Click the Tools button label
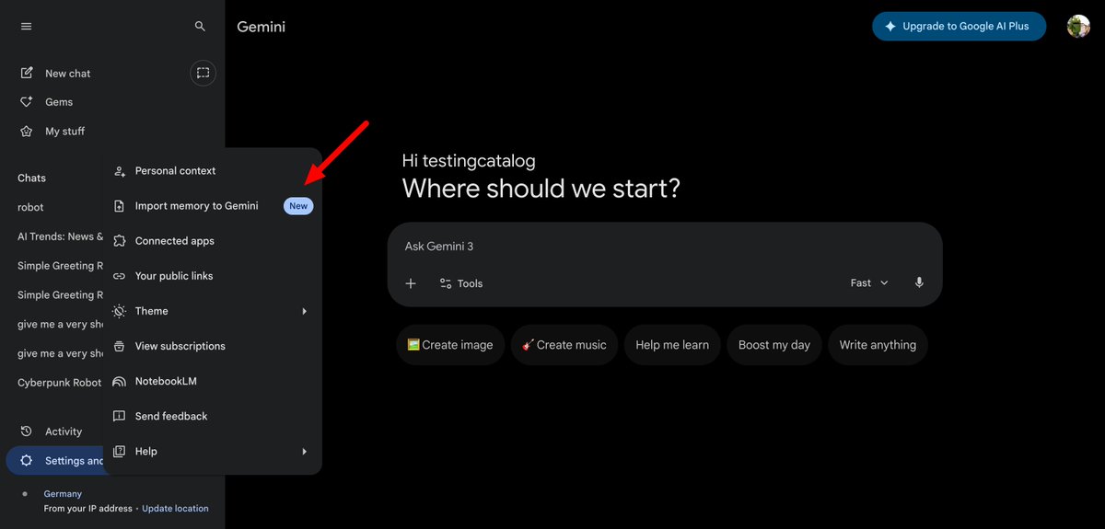The height and width of the screenshot is (529, 1105). tap(470, 283)
